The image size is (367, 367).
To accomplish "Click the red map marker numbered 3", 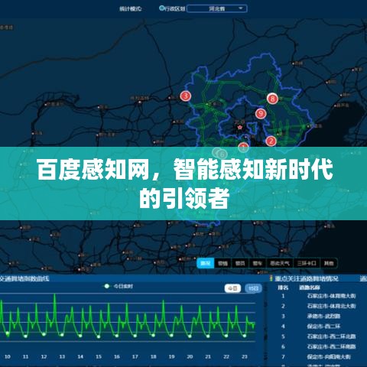I will point(186,96).
